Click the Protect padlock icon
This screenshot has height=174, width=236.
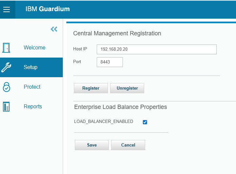point(6,87)
